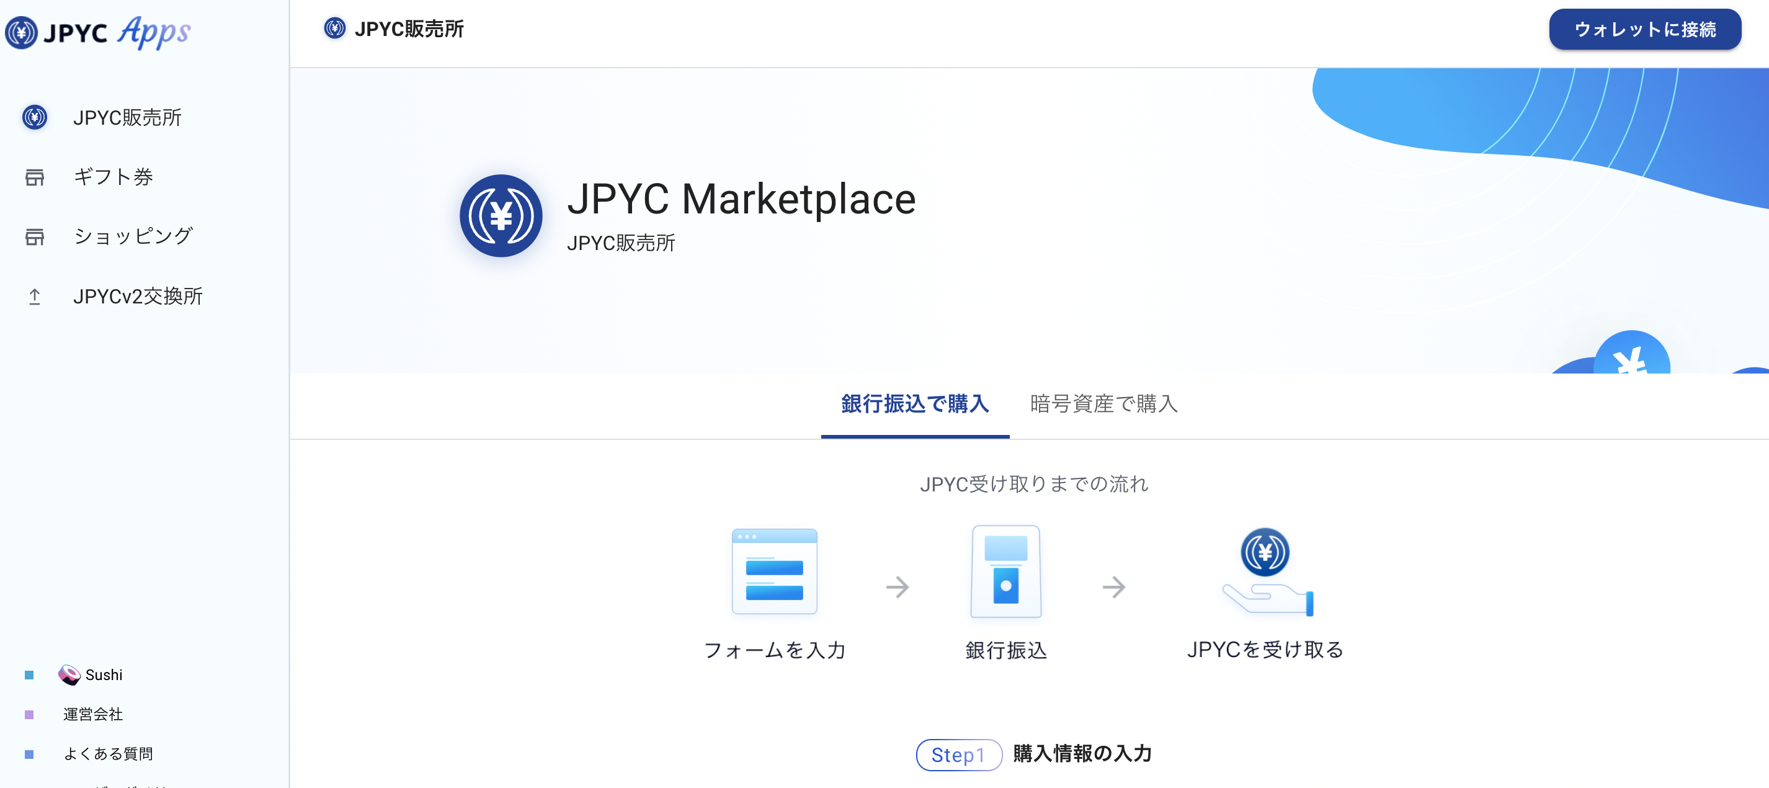
Task: Click the Step1 badge
Action: 959,755
